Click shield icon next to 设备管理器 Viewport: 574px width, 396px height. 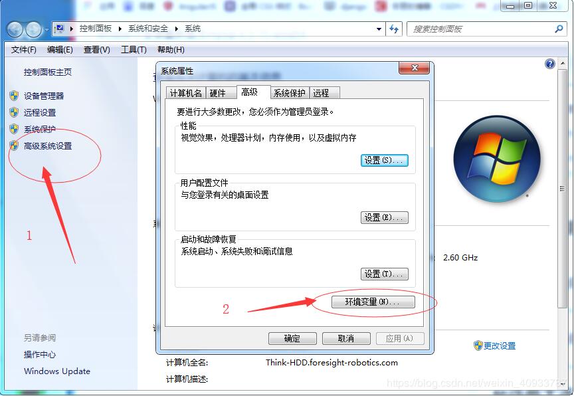coord(14,96)
